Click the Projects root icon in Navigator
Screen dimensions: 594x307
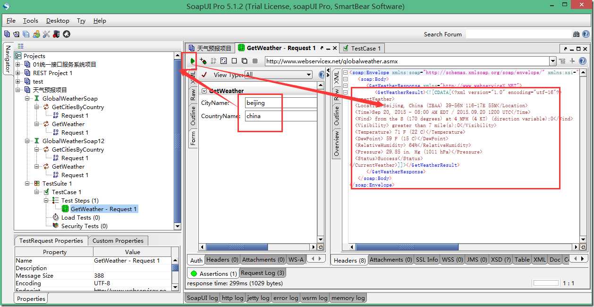coord(19,56)
